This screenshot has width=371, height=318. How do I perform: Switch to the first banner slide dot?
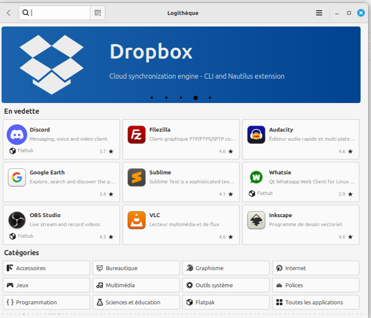(152, 98)
